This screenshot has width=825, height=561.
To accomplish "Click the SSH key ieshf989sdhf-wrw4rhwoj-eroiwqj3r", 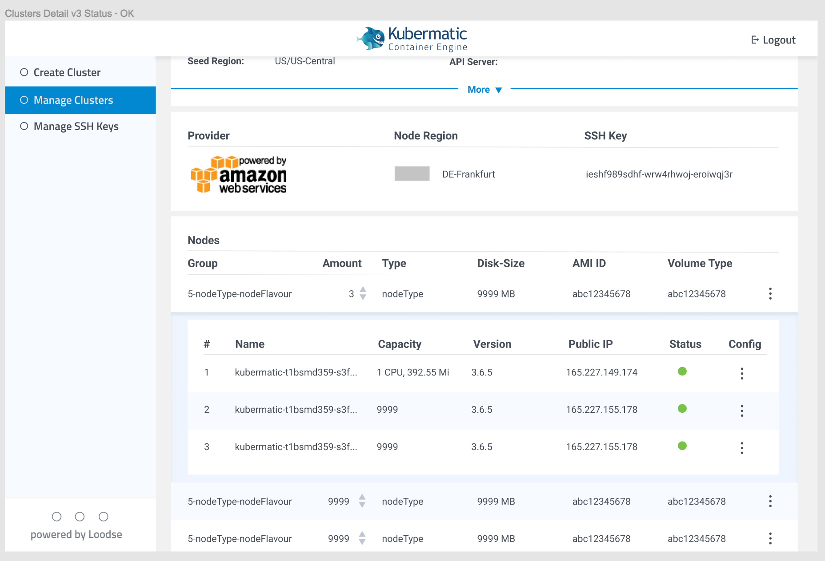I will tap(658, 174).
